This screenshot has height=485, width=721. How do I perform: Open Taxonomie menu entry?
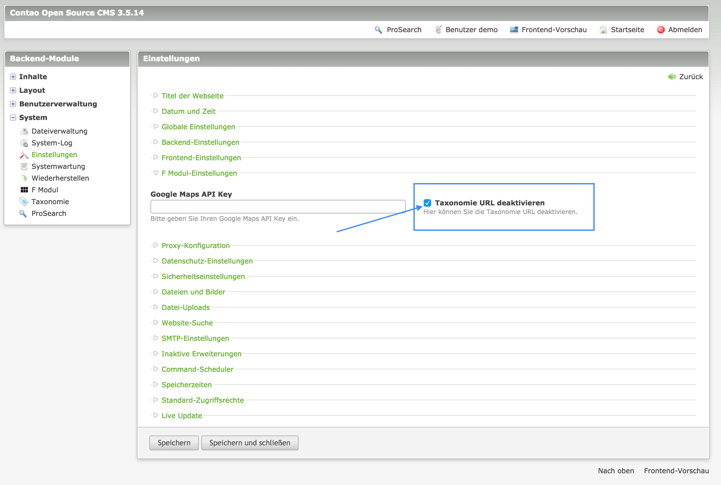(x=50, y=202)
